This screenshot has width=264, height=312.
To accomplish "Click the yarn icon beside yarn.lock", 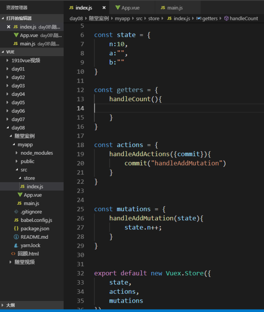I will (16, 245).
